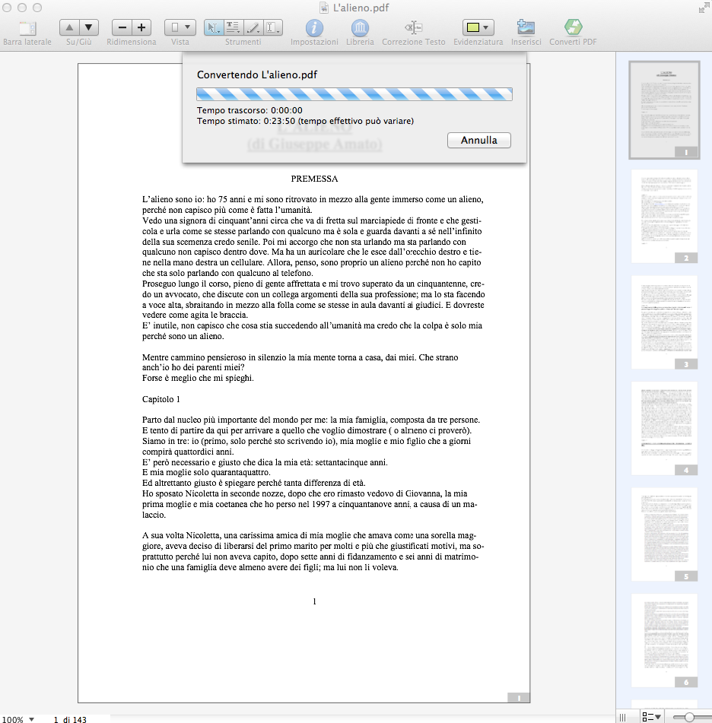Select the pencil drawing tool in Strumenti
Image resolution: width=712 pixels, height=723 pixels.
(253, 27)
